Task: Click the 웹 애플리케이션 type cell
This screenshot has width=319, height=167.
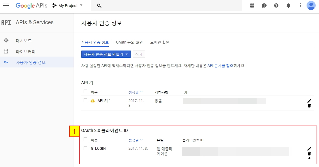Action: tap(164, 151)
